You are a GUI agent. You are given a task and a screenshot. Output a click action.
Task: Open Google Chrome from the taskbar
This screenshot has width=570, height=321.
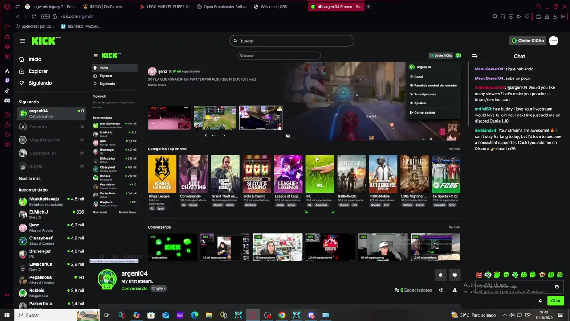[282, 315]
